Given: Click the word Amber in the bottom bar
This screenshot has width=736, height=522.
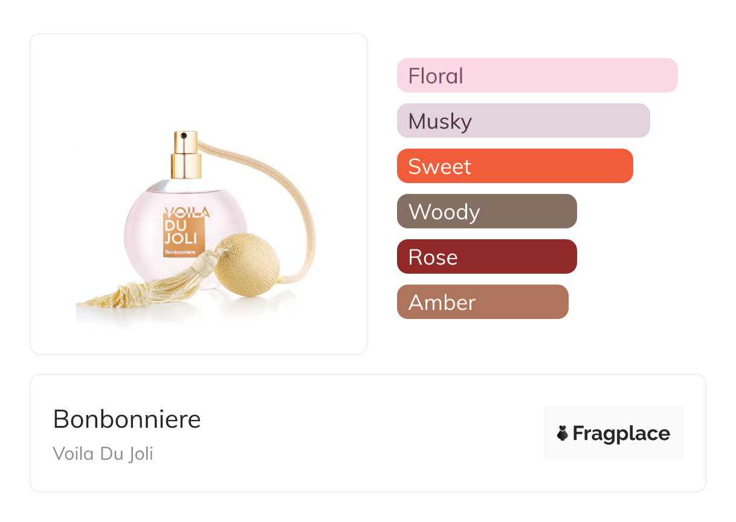Looking at the screenshot, I should (442, 303).
